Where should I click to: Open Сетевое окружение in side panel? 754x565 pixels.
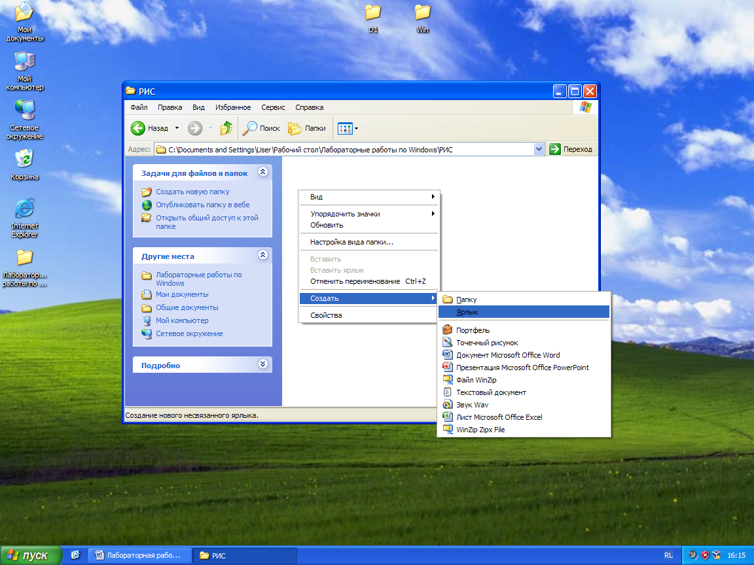(x=189, y=334)
